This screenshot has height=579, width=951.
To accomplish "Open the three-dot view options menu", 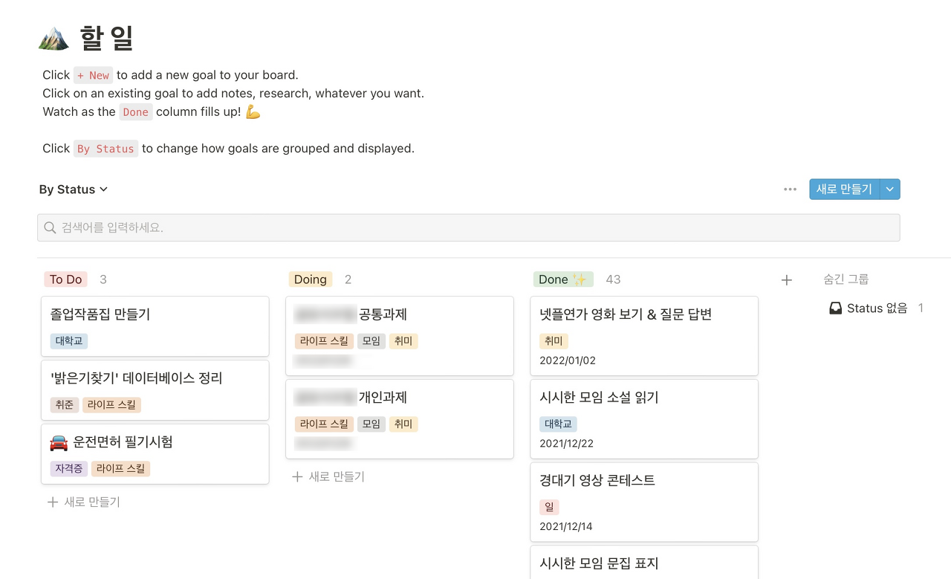I will (790, 190).
